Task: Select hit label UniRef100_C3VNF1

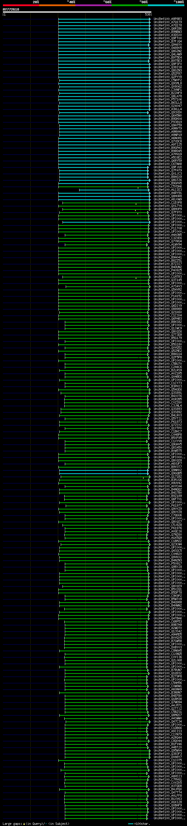Action: coord(168,90)
